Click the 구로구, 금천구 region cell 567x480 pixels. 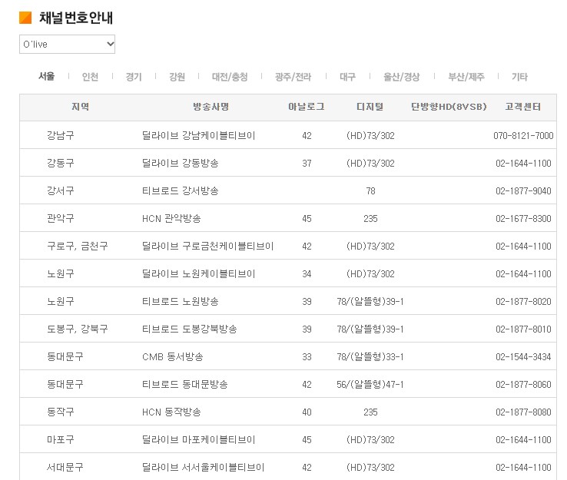tap(78, 246)
